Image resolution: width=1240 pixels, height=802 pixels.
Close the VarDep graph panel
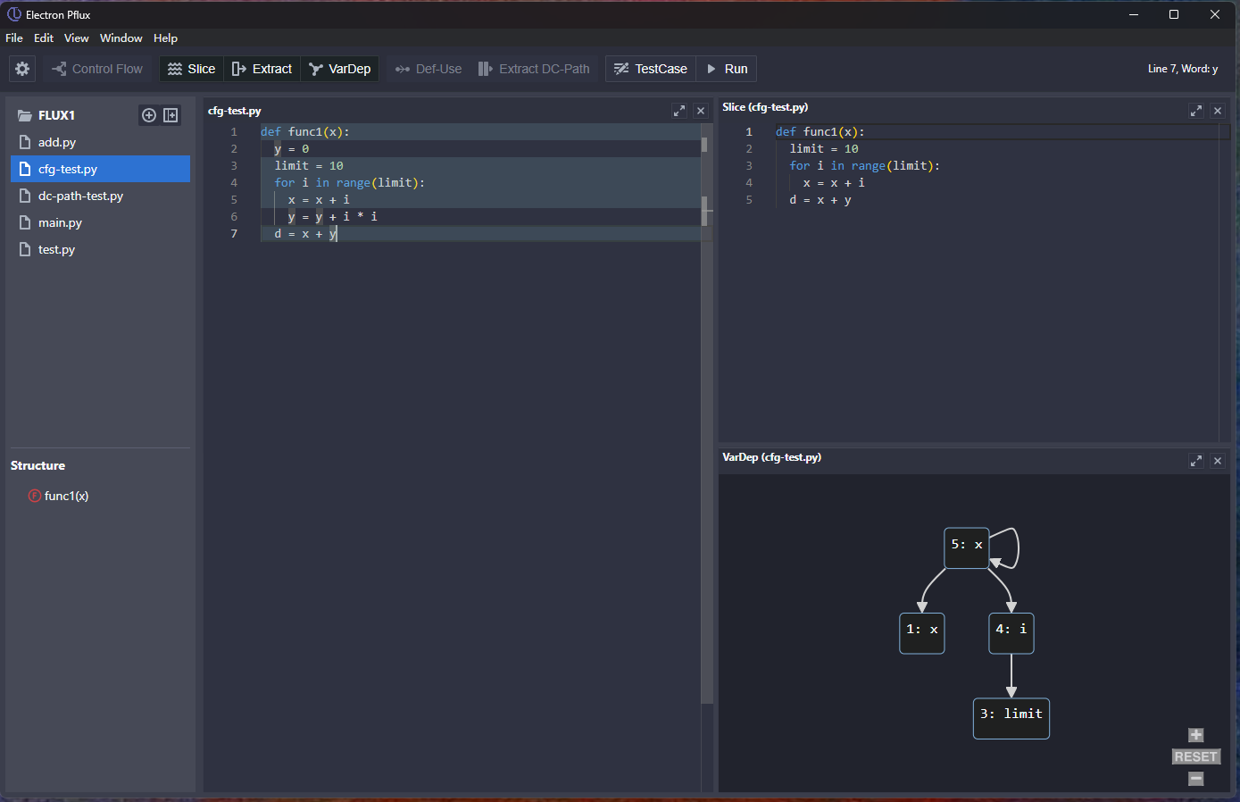click(x=1218, y=461)
